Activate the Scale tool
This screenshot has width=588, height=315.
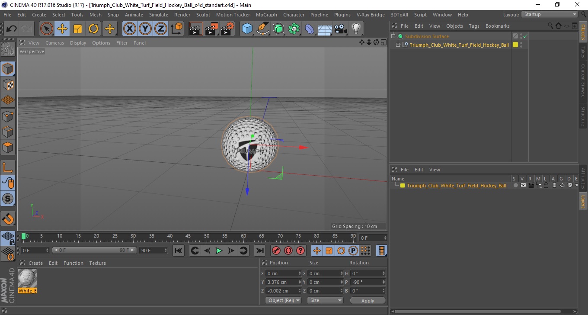coord(78,29)
